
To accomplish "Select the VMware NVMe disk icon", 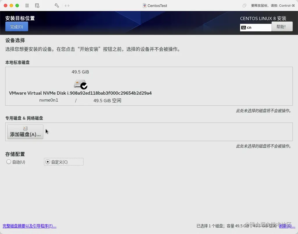I will click(x=81, y=84).
